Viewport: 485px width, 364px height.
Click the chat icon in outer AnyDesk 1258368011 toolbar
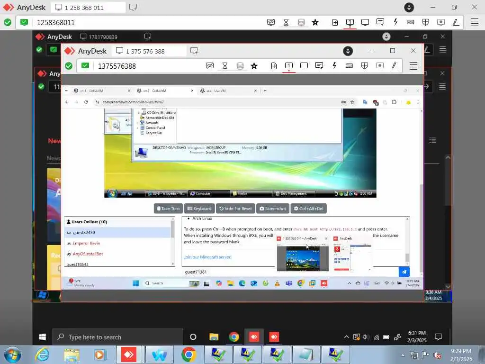380,22
